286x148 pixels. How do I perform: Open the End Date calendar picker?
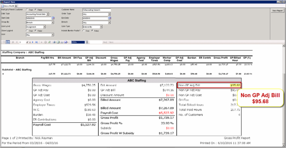point(110,18)
